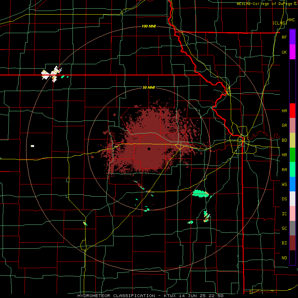
Task: Click the 'RA' legend label
Action: (284, 170)
